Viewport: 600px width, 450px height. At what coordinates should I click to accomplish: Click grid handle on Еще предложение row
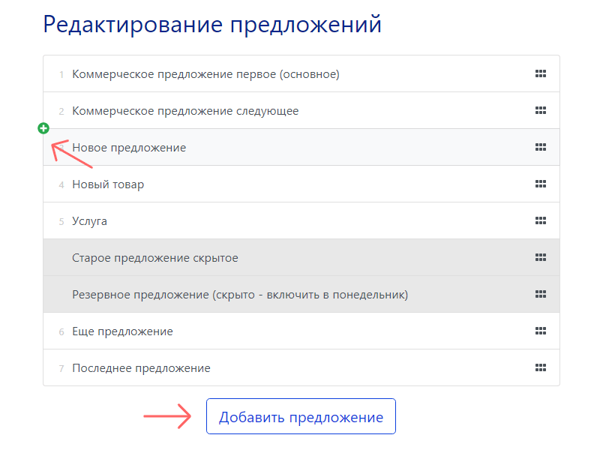(540, 331)
